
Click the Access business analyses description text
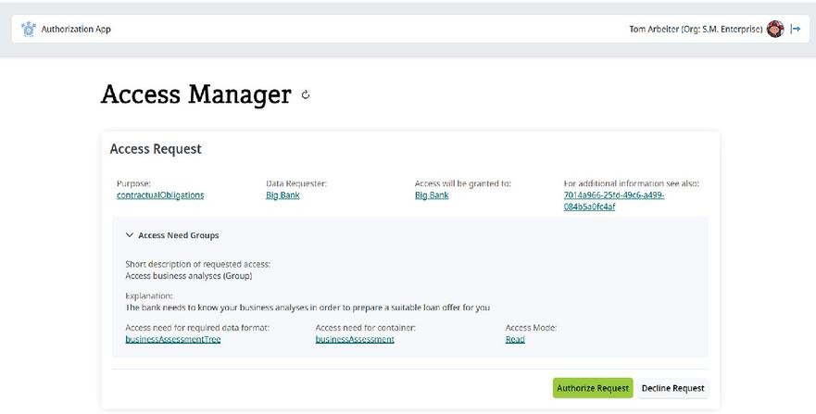coord(189,275)
